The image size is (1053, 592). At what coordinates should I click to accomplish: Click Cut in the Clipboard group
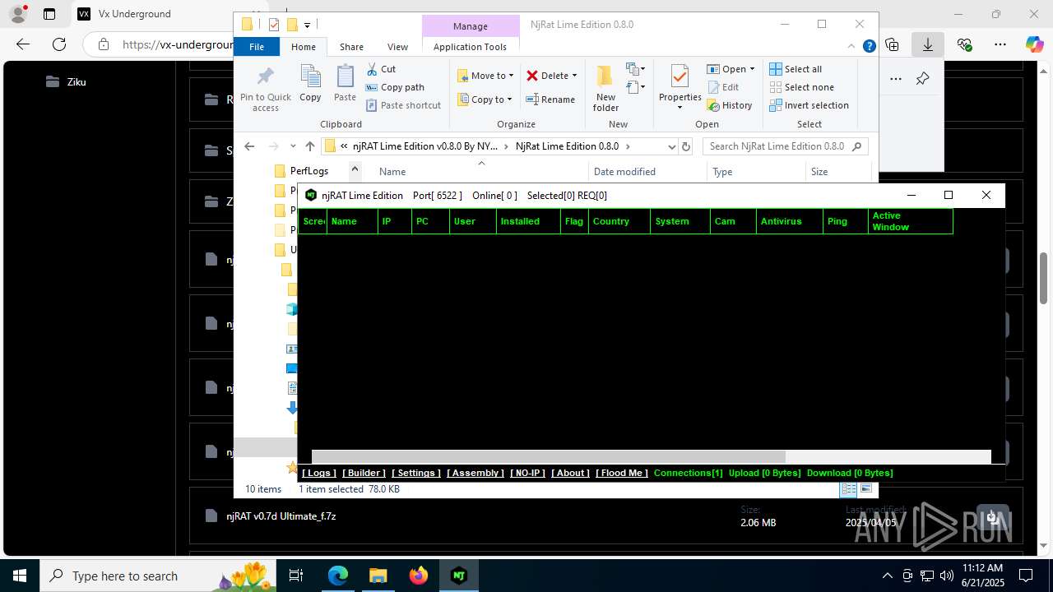[381, 69]
